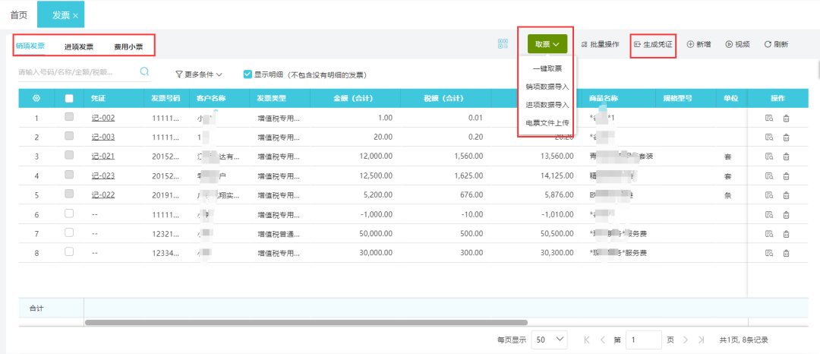Viewport: 820px width, 354px height.
Task: Delete row 6 with trash icon
Action: click(x=786, y=214)
